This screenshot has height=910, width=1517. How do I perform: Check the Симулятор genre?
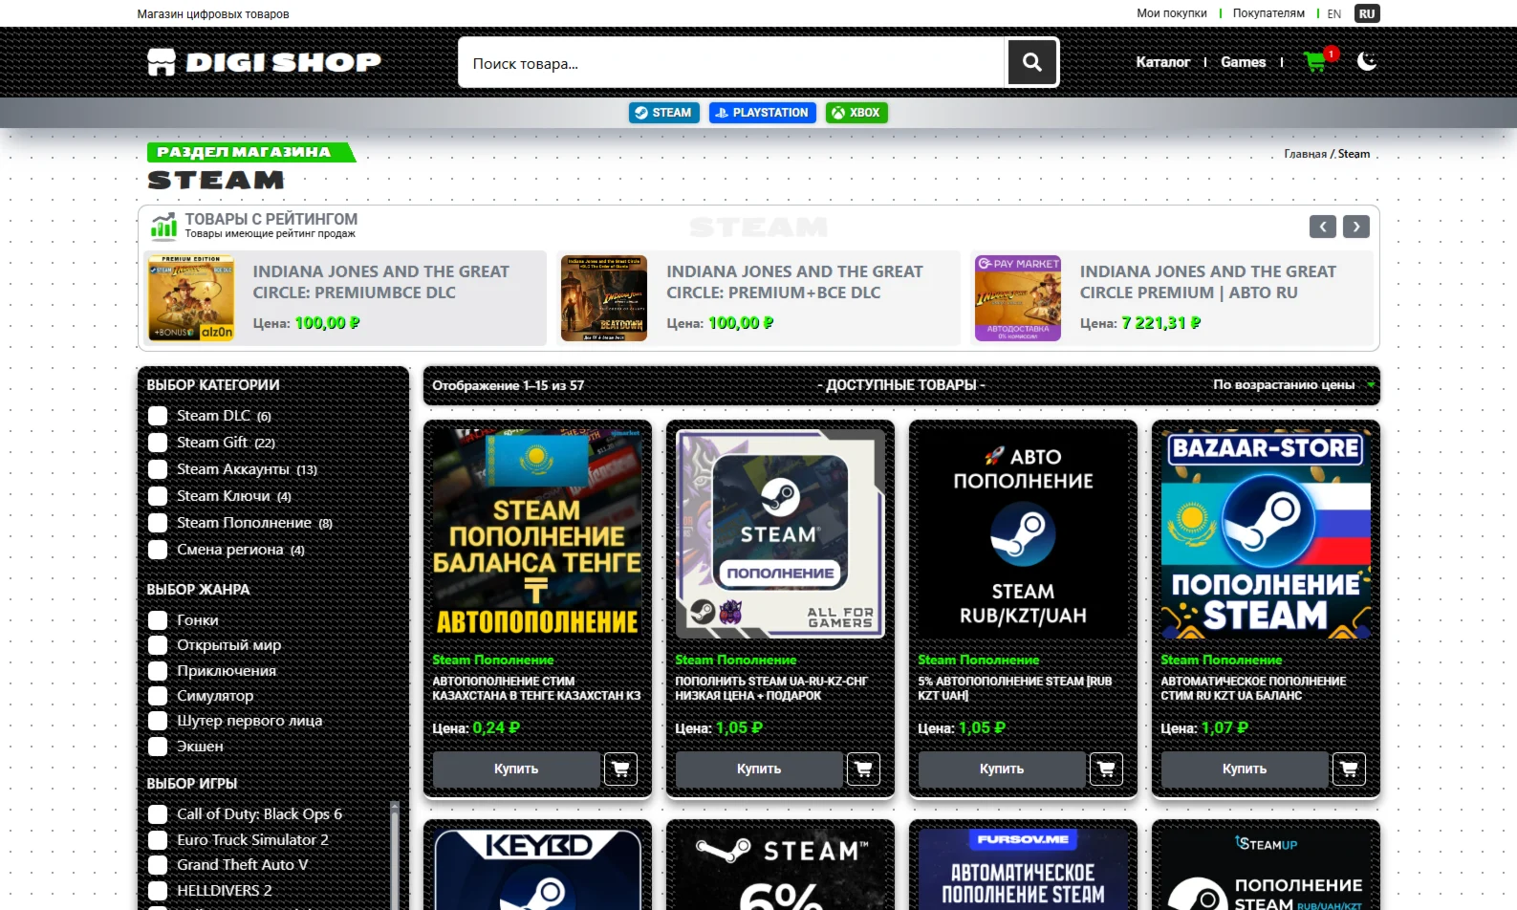coord(158,696)
